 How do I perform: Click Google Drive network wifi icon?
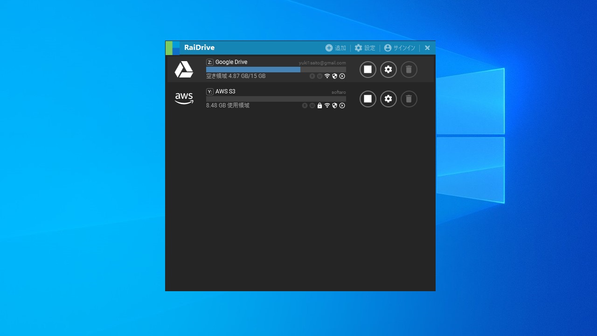click(x=327, y=76)
